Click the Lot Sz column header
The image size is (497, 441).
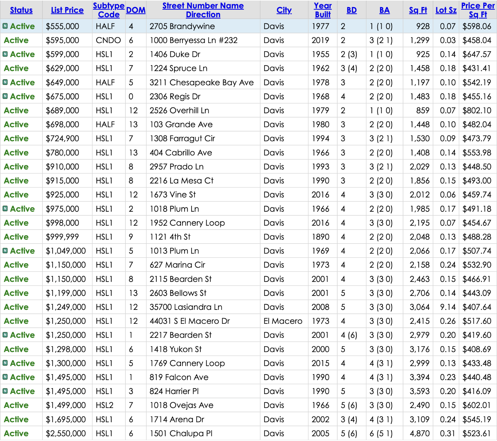[x=446, y=10]
